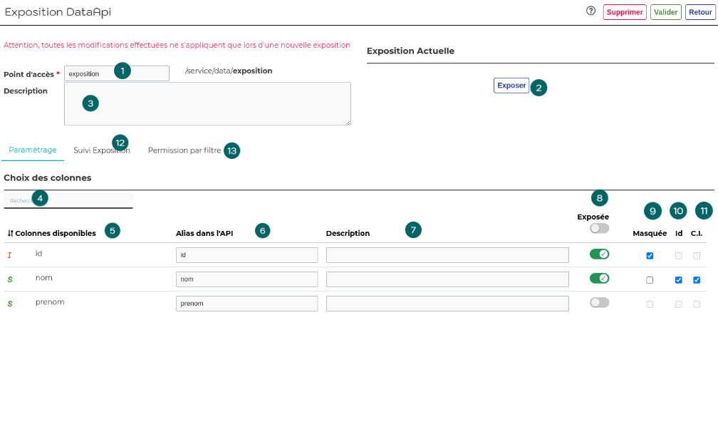Click the Valider button
Image resolution: width=718 pixels, height=444 pixels.
pyautogui.click(x=665, y=11)
